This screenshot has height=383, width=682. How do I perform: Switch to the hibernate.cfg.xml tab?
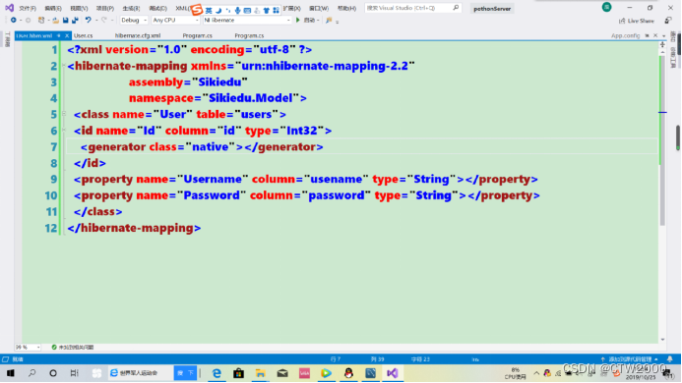click(x=138, y=35)
